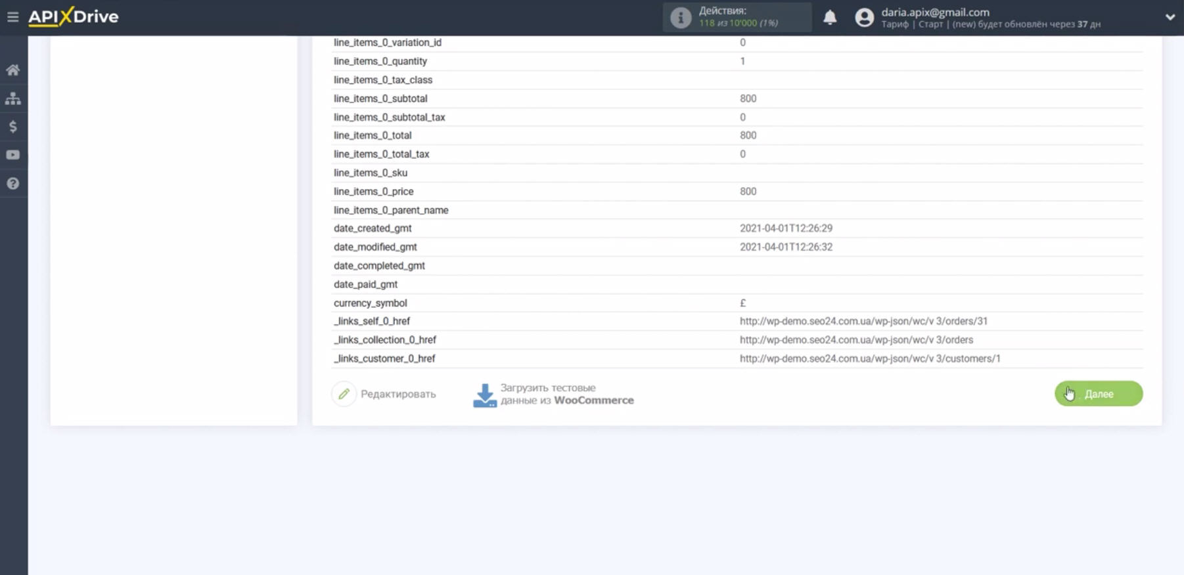Load test data from WooCommerce
This screenshot has width=1184, height=575.
tap(567, 394)
